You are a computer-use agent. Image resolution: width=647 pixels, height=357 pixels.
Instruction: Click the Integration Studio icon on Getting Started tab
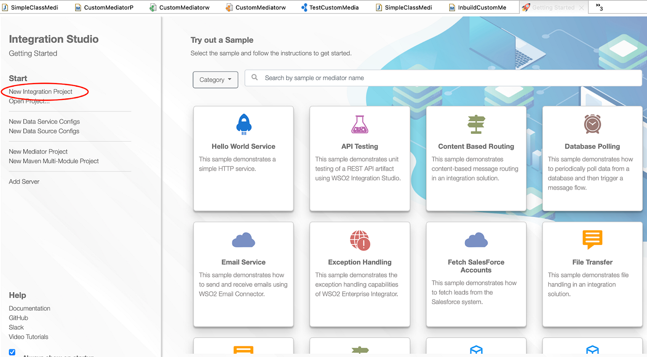[525, 7]
